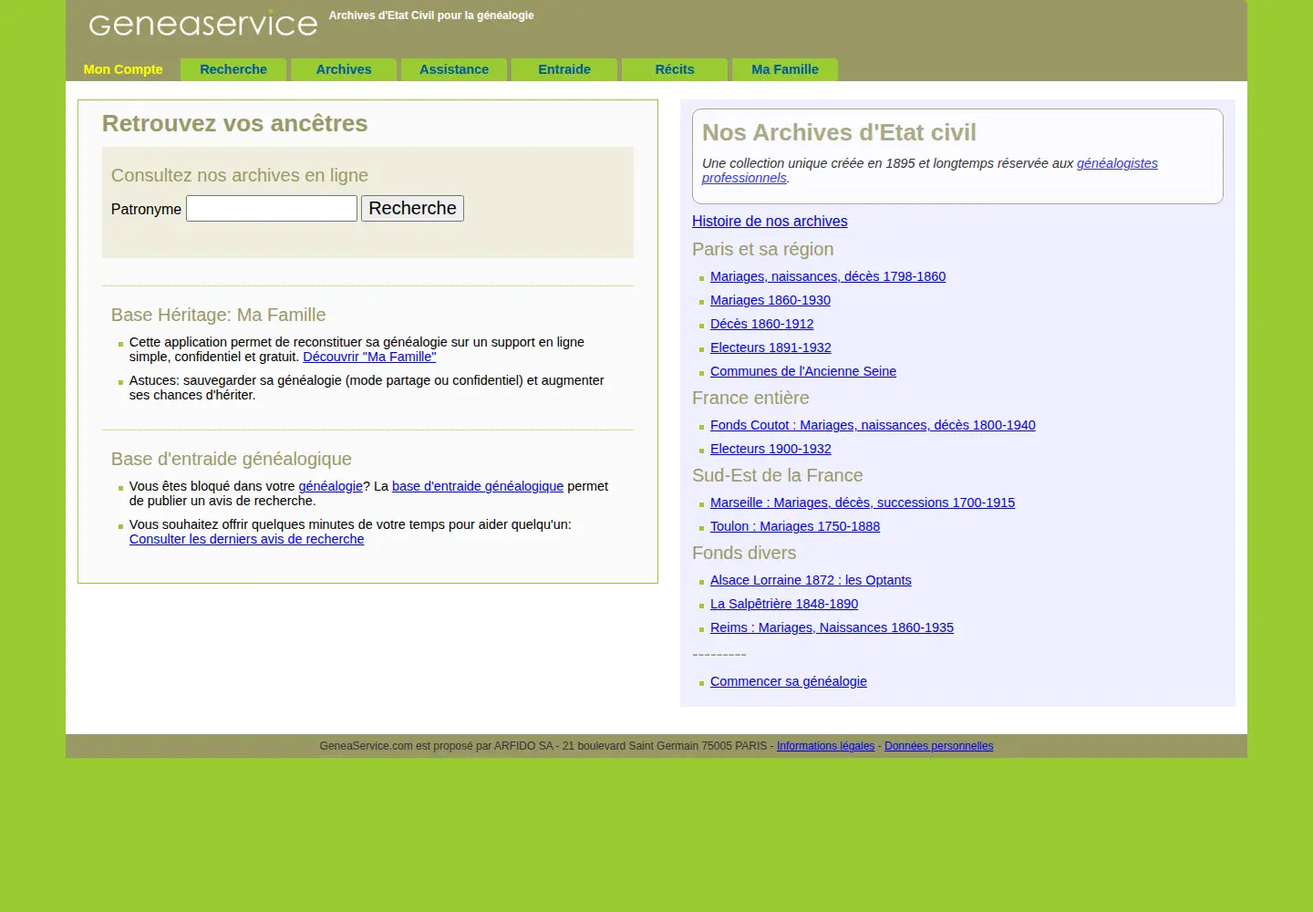Viewport: 1313px width, 912px height.
Task: Go to the Assistance tab
Action: click(x=454, y=69)
